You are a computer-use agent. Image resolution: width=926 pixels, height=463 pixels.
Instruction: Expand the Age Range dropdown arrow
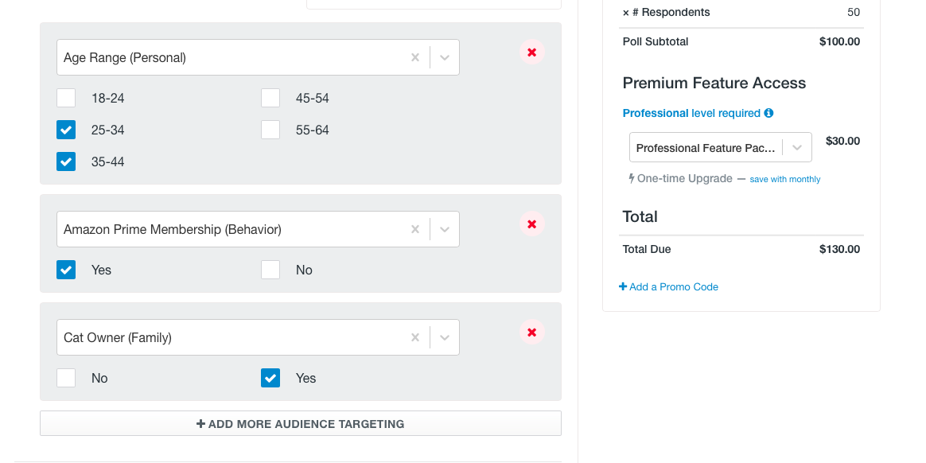(445, 57)
